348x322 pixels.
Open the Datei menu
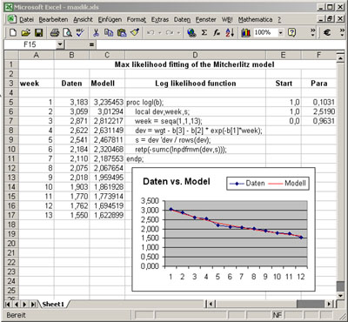coord(26,19)
